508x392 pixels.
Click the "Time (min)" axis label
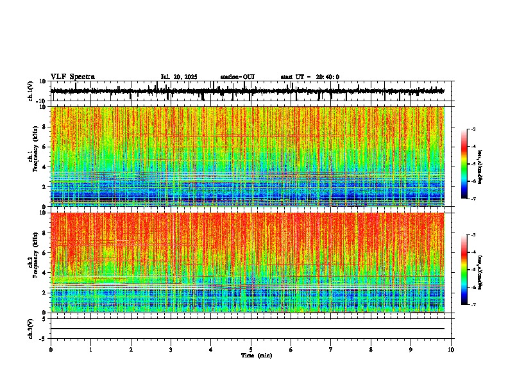(257, 355)
